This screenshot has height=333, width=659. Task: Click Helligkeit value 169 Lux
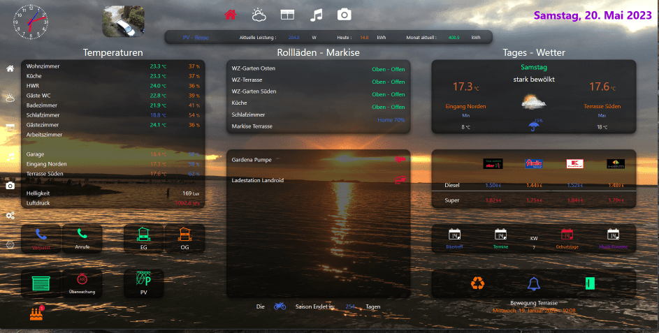[191, 193]
